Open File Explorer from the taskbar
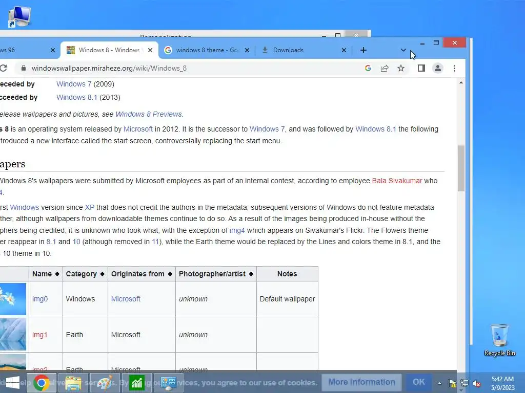 (73, 383)
